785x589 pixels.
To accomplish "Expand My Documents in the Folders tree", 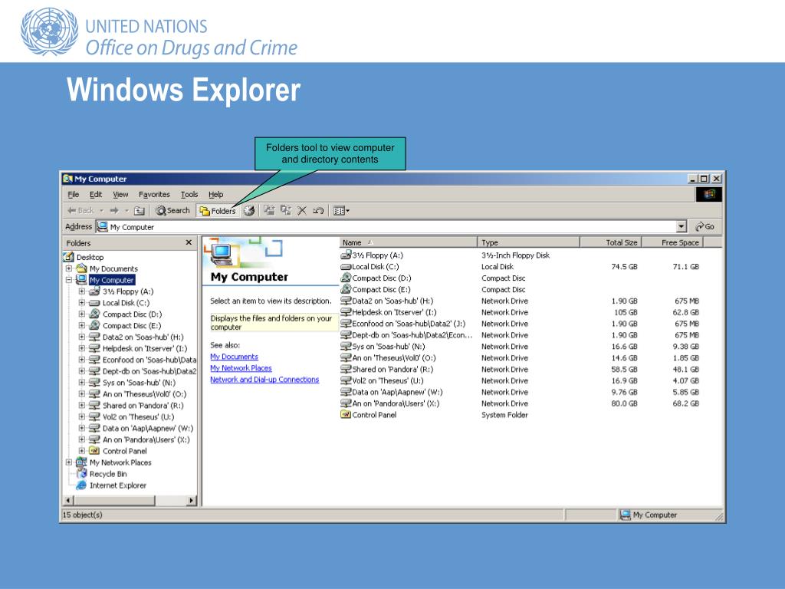I will click(x=68, y=268).
